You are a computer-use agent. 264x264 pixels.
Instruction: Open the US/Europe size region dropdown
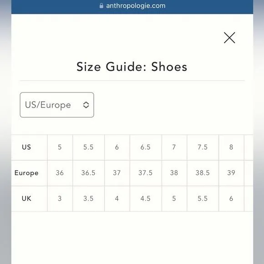tap(57, 105)
